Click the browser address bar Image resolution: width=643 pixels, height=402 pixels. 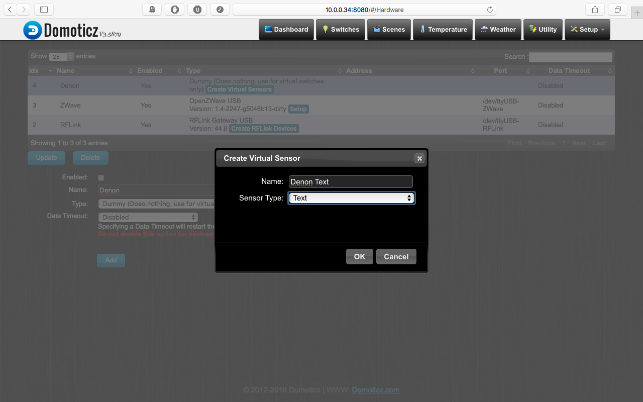pyautogui.click(x=364, y=10)
